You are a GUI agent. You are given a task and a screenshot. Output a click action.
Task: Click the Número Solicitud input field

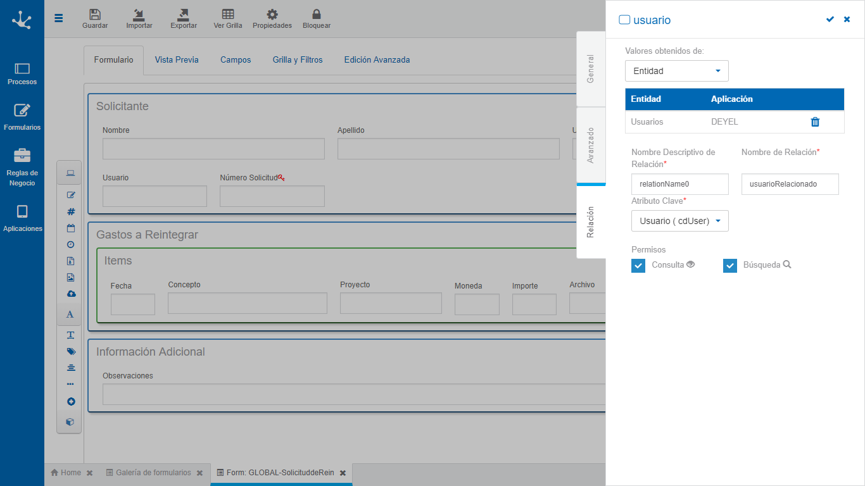click(x=272, y=196)
